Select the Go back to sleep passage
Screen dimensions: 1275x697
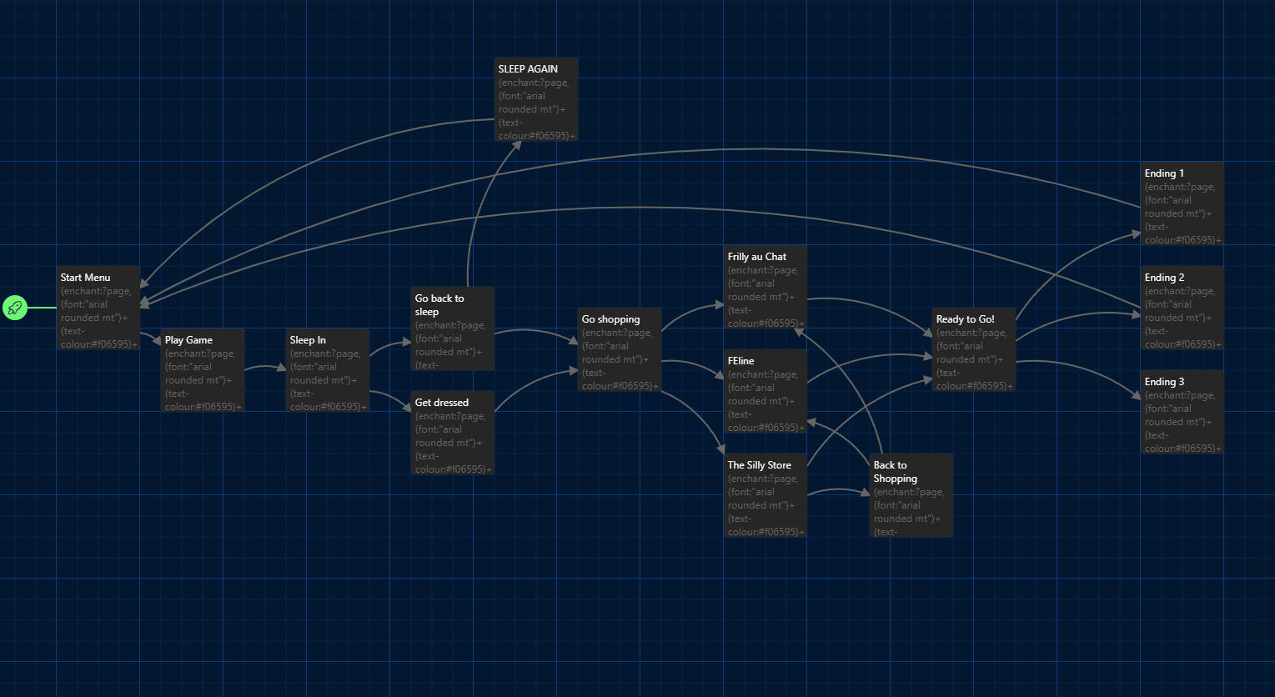pyautogui.click(x=453, y=328)
